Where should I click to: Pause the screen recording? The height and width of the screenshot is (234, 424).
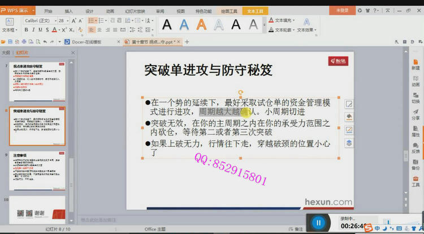click(x=319, y=223)
